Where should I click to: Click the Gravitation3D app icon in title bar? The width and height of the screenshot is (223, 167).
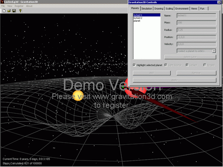[2, 2]
